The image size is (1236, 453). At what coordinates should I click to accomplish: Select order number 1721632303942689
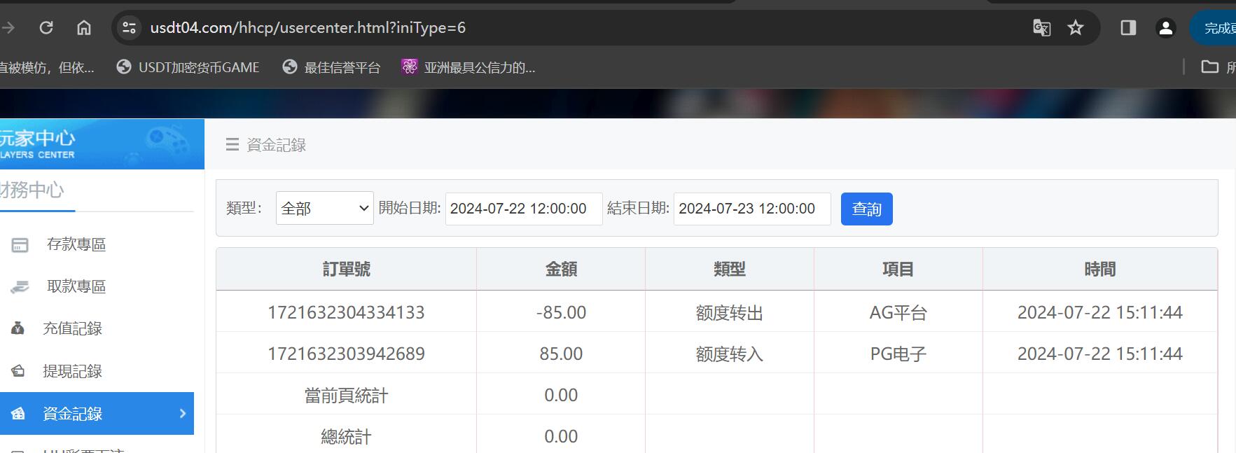[x=347, y=354]
